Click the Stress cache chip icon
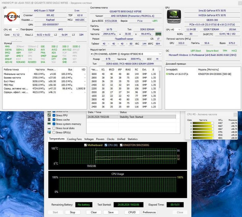The width and height of the screenshot is (242, 217). click(x=49, y=120)
